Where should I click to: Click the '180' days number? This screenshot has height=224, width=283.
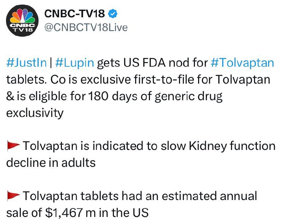tap(98, 96)
